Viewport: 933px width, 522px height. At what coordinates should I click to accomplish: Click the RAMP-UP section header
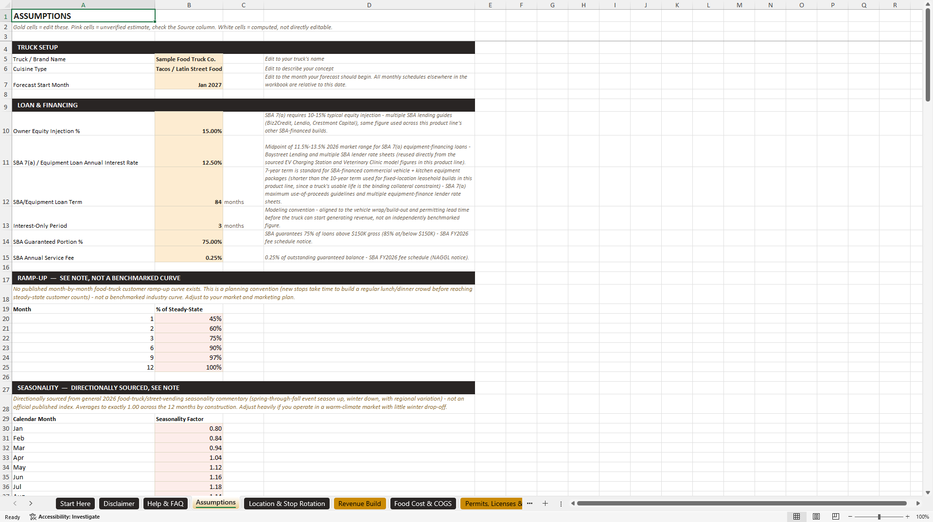click(x=243, y=278)
